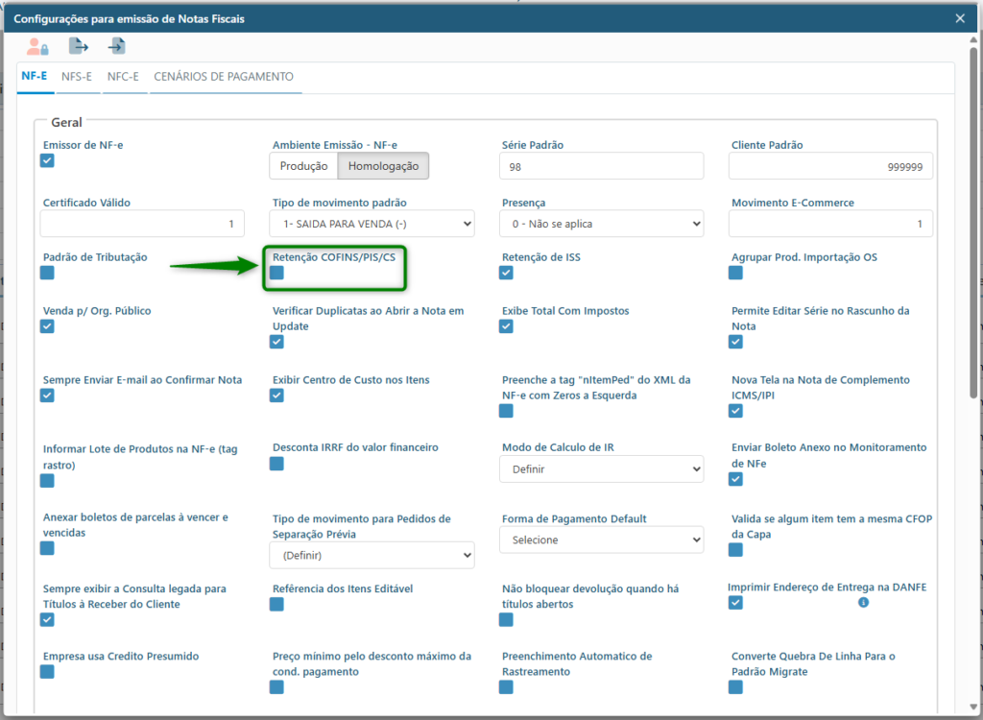The width and height of the screenshot is (983, 720).
Task: Open the Modo de Calculo de IR dropdown
Action: (x=602, y=469)
